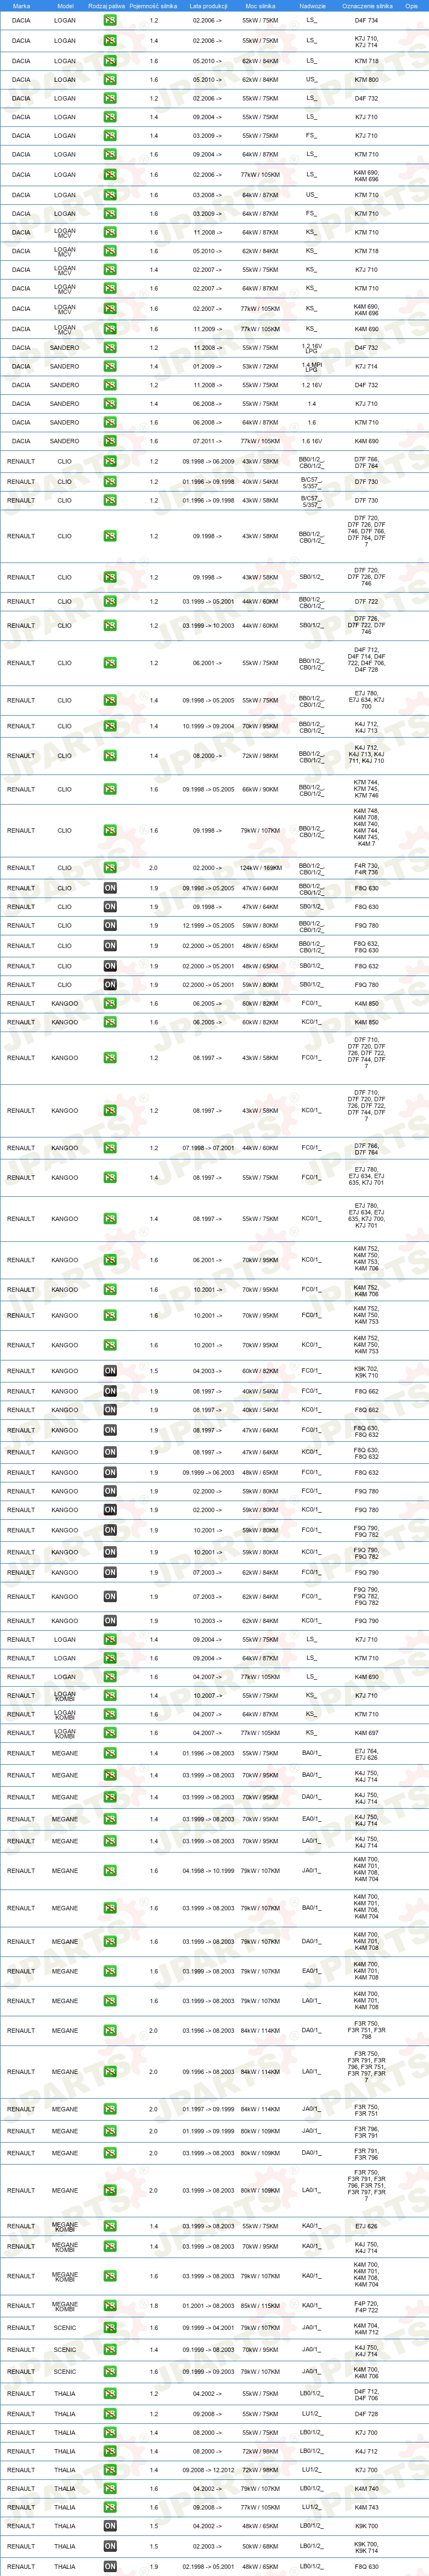
Task: Click PB icon in Scenic 09.1999 -> 09.2003 row
Action: point(110,2372)
